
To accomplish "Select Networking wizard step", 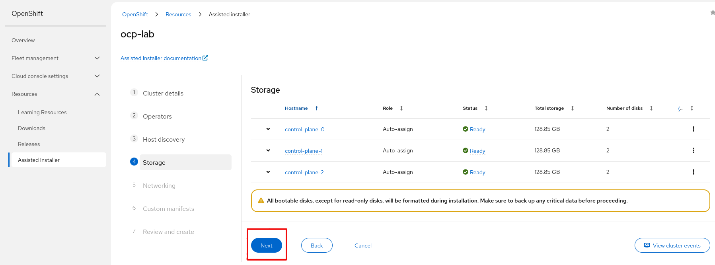I will 159,185.
